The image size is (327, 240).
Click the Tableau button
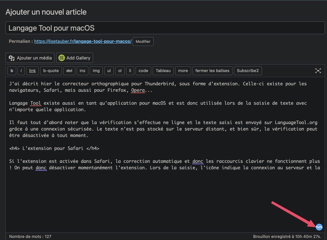pyautogui.click(x=163, y=71)
